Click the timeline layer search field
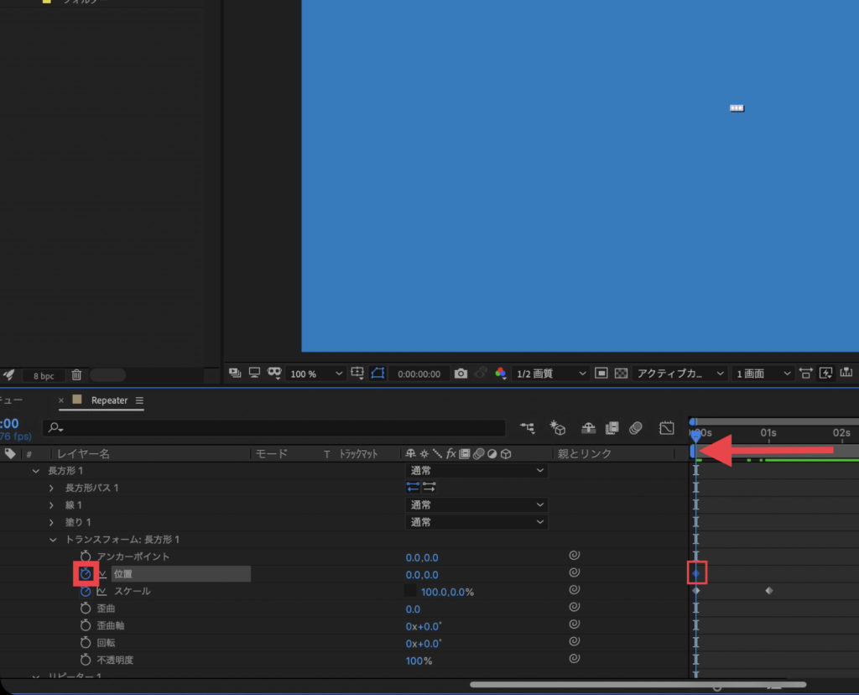This screenshot has height=695, width=859. [x=277, y=428]
